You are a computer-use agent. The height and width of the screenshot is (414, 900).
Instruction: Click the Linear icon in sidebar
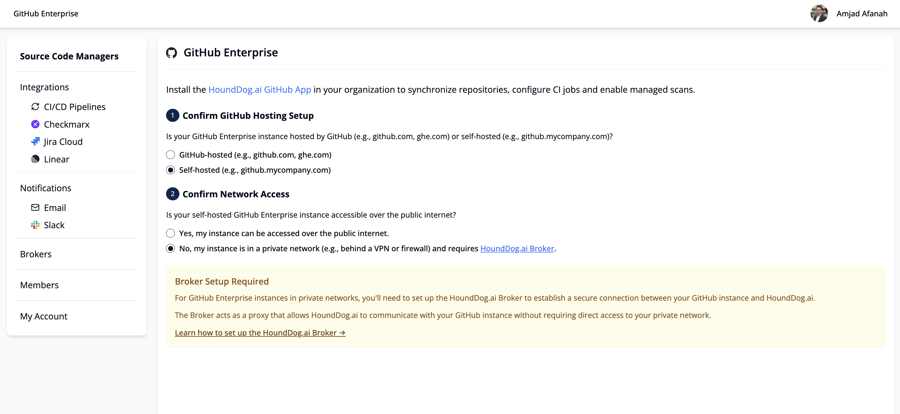pos(35,159)
